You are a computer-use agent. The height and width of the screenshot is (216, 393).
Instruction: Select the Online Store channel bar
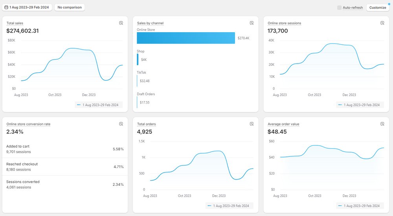click(x=186, y=38)
